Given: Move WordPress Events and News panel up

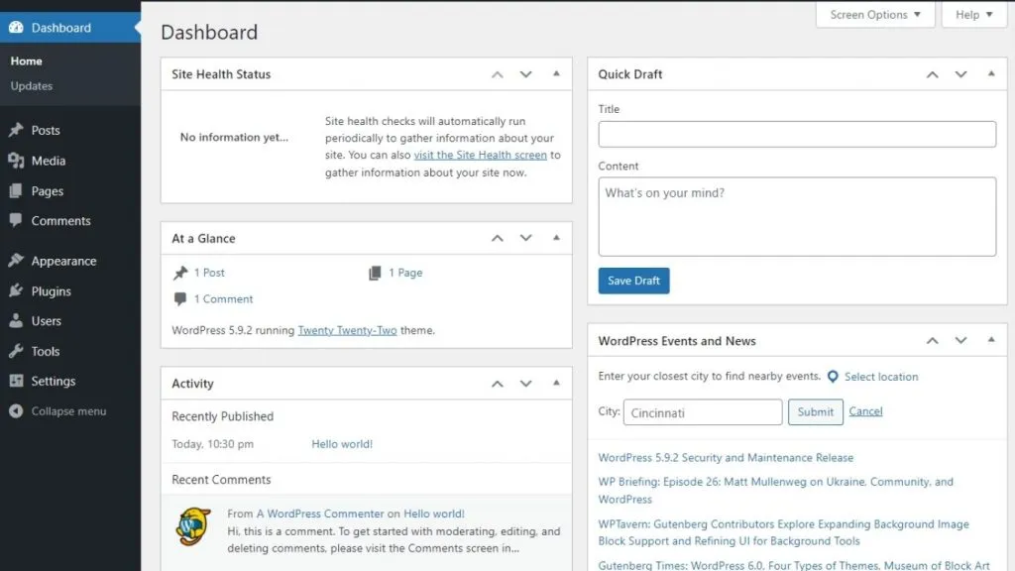Looking at the screenshot, I should (x=932, y=341).
